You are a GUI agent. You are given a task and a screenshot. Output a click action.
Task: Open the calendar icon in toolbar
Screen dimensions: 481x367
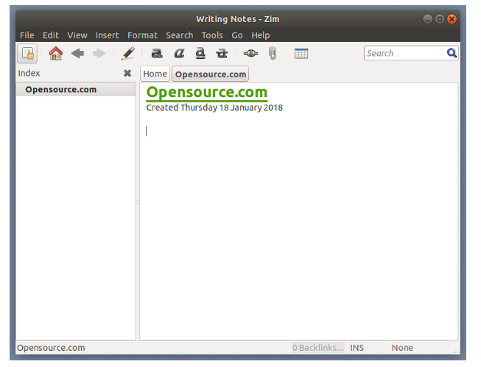coord(301,53)
